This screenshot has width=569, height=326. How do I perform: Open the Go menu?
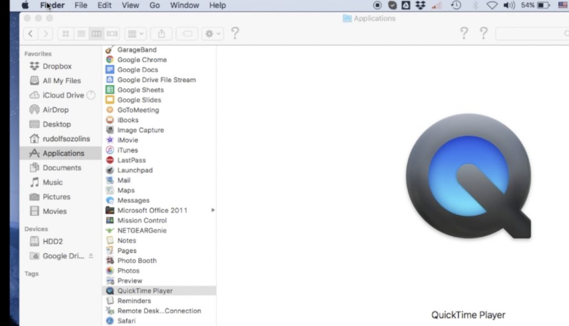pos(154,6)
